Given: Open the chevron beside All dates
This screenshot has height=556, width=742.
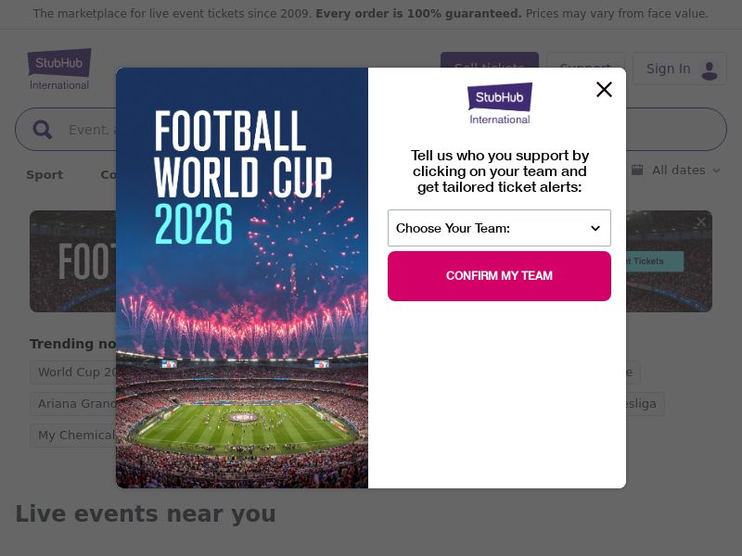Looking at the screenshot, I should (714, 171).
